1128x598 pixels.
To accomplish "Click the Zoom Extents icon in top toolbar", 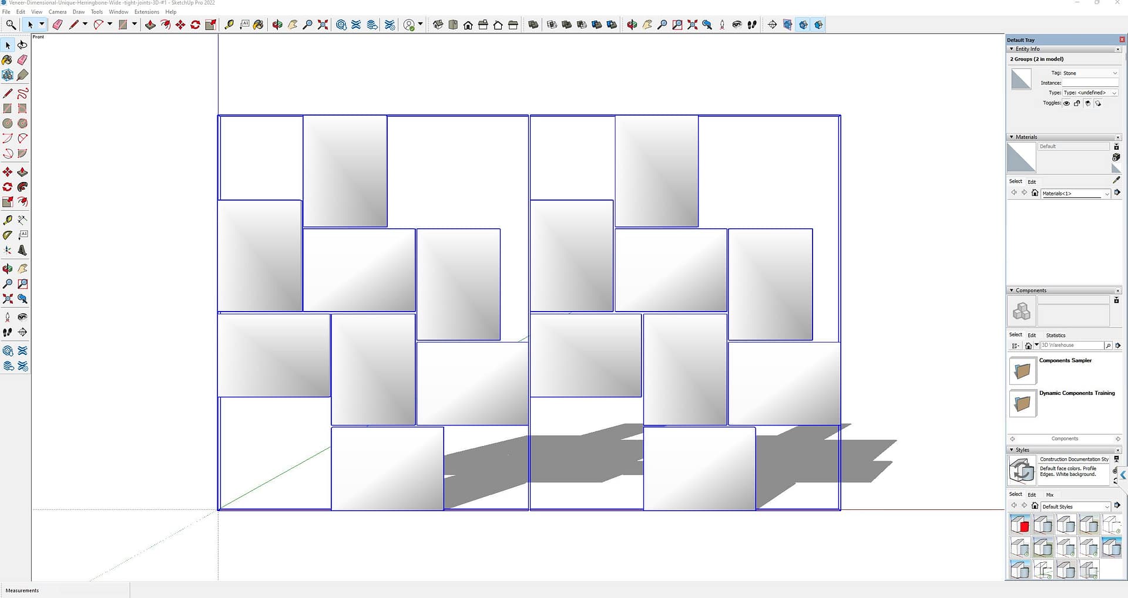I will [323, 25].
